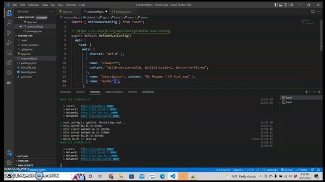Image resolution: width=325 pixels, height=182 pixels.
Task: Open the Docker whale view in activity bar
Action: [9, 82]
